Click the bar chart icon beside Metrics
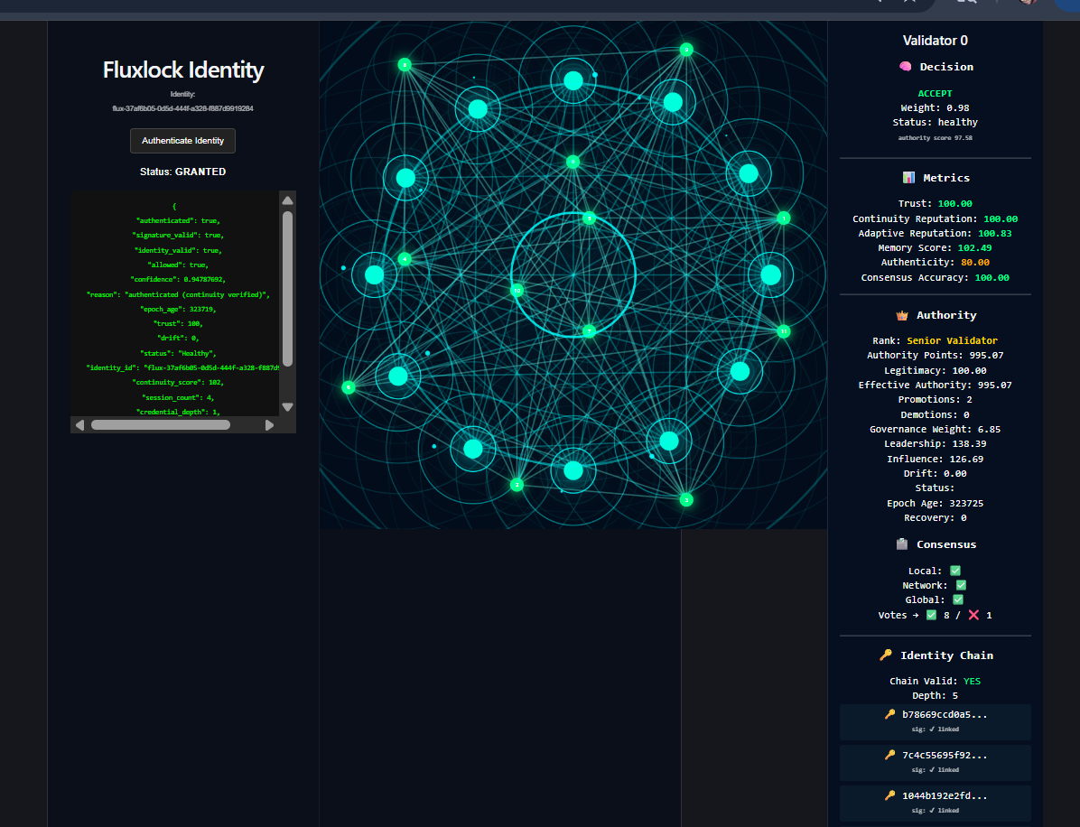This screenshot has height=827, width=1080. [908, 178]
